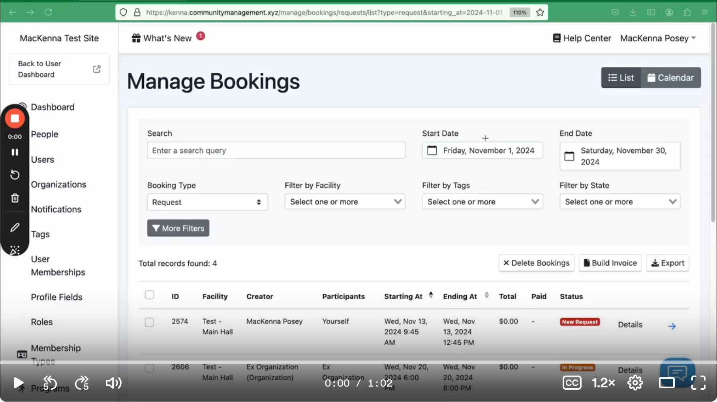The width and height of the screenshot is (717, 402).
Task: Click Delete Bookings button
Action: tap(536, 263)
